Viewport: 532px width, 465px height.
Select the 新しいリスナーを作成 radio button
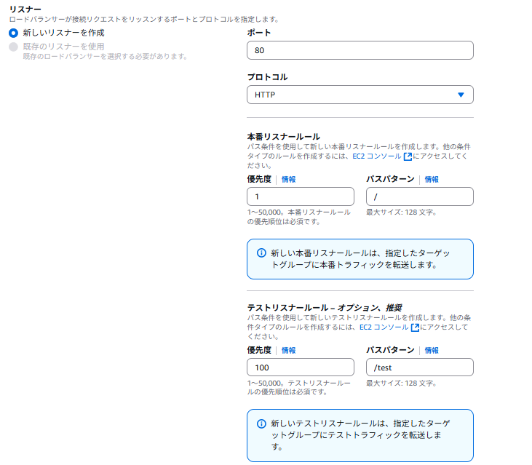tap(13, 33)
